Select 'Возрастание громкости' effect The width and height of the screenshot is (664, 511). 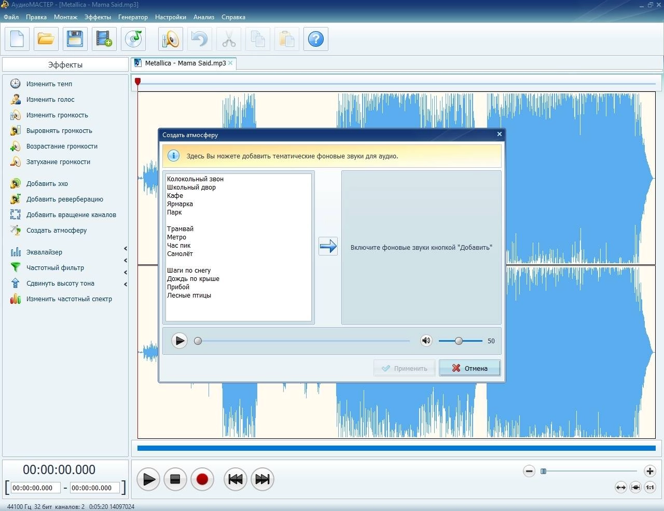pyautogui.click(x=62, y=146)
